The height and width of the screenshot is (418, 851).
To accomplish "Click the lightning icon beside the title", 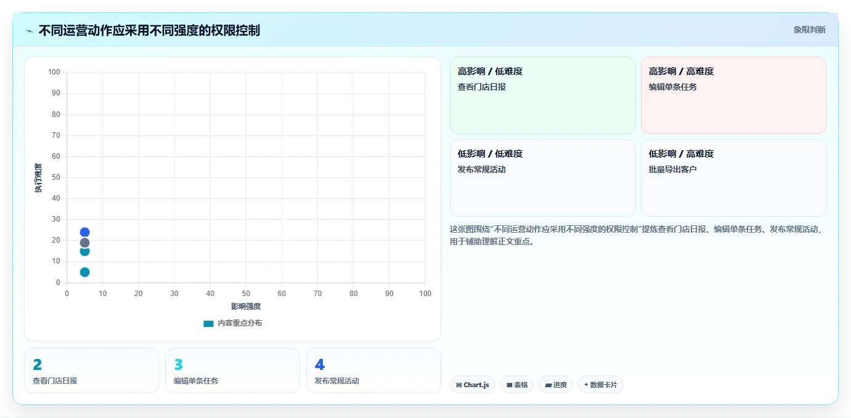I will tap(29, 31).
